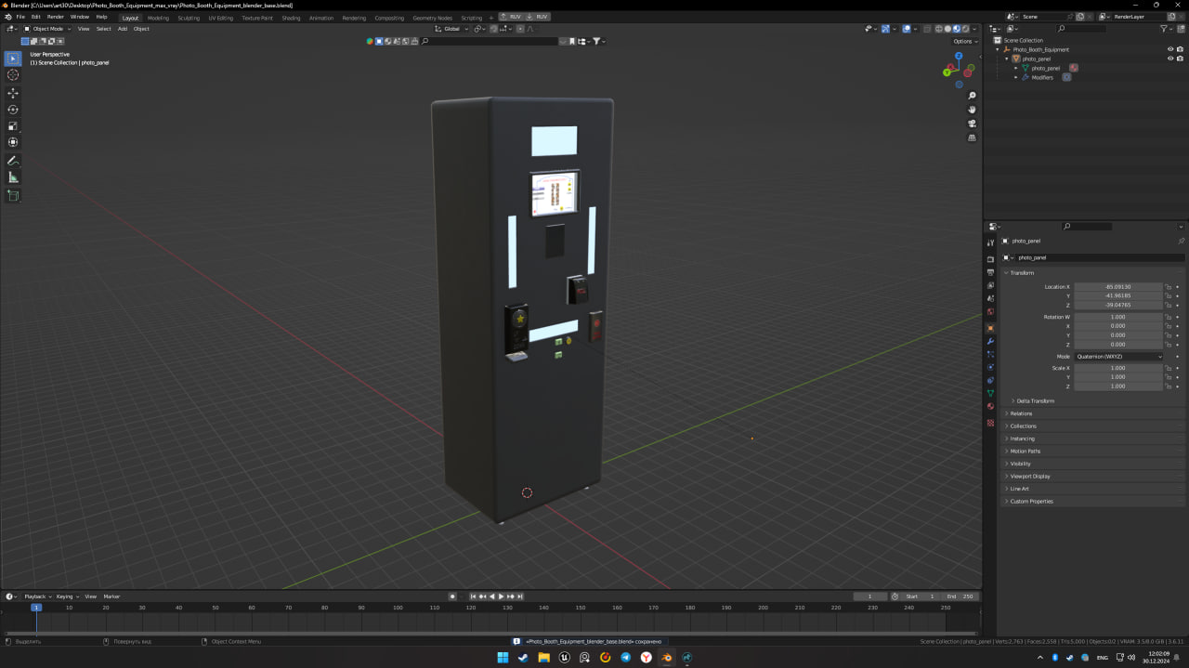Image resolution: width=1189 pixels, height=668 pixels.
Task: Open the Physics properties tab
Action: point(990,368)
